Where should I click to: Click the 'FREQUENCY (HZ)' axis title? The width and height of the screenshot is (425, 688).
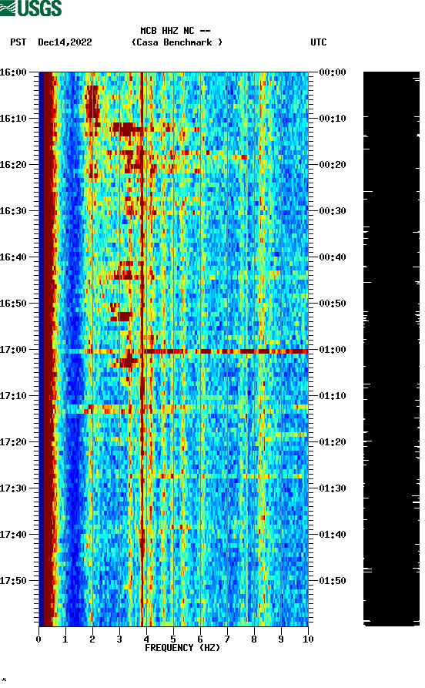[x=182, y=648]
